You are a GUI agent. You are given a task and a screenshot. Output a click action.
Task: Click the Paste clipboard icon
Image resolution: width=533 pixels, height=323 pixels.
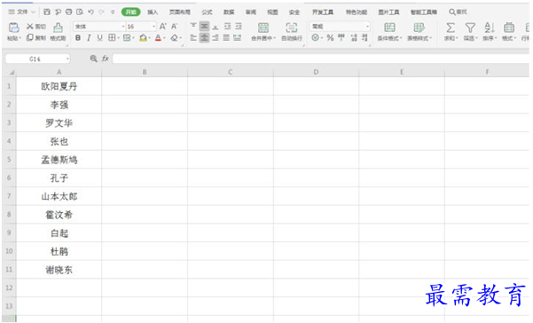pos(14,28)
